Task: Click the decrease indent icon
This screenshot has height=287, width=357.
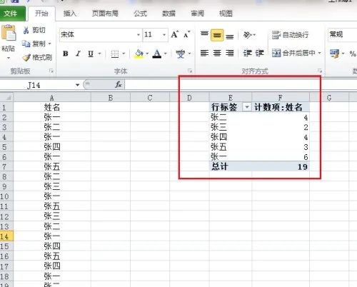Action: click(248, 53)
